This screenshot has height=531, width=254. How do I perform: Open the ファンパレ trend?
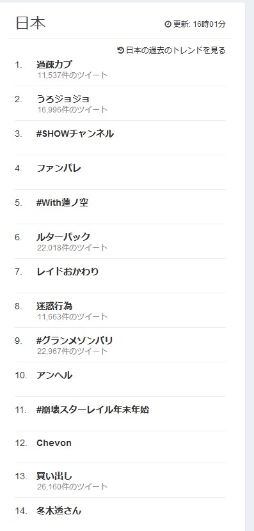[59, 168]
